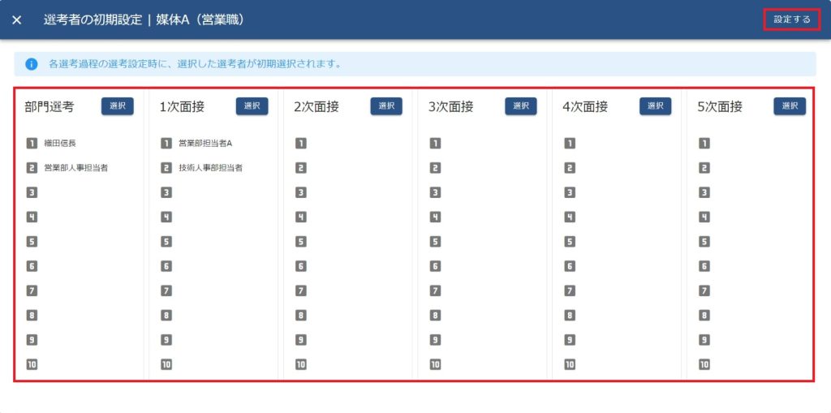Click the blue info icon in banner
The width and height of the screenshot is (831, 413).
coord(32,63)
